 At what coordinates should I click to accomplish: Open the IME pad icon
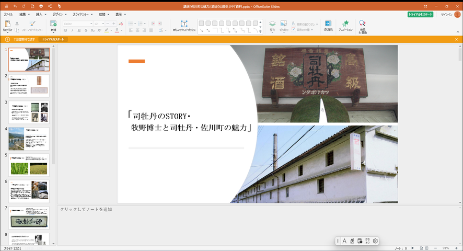point(352,241)
